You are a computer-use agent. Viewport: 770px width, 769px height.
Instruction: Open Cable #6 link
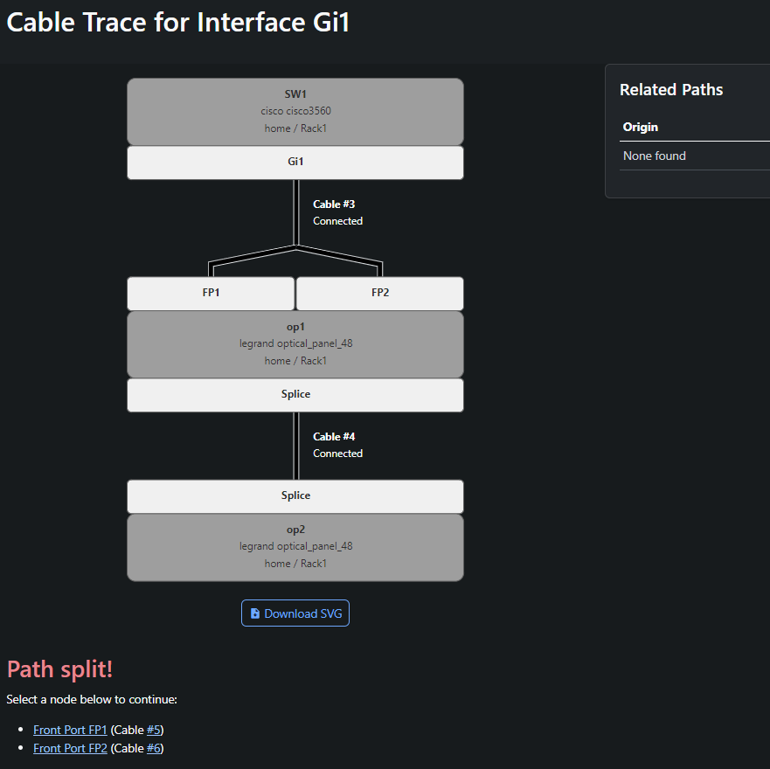[153, 748]
